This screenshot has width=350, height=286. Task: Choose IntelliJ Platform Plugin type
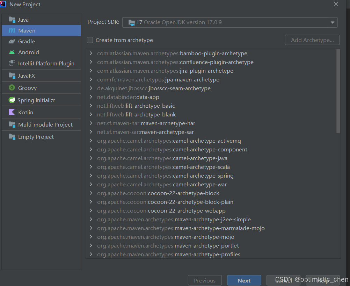41,63
